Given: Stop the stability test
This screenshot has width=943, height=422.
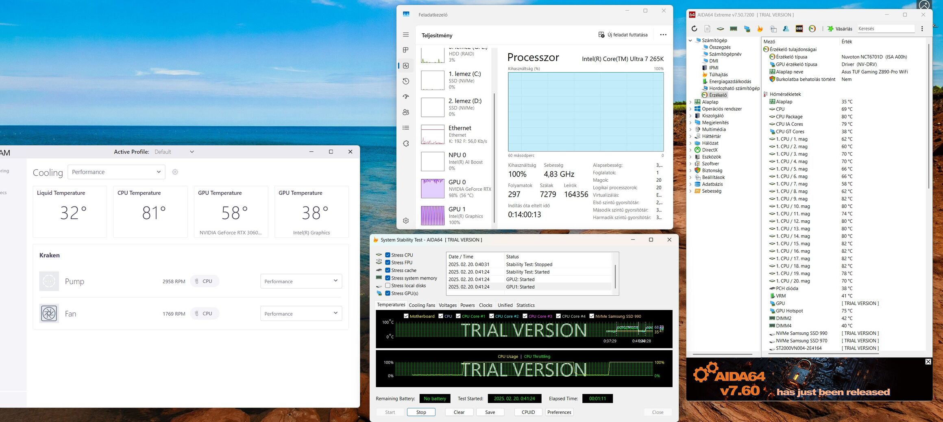Looking at the screenshot, I should coord(421,412).
